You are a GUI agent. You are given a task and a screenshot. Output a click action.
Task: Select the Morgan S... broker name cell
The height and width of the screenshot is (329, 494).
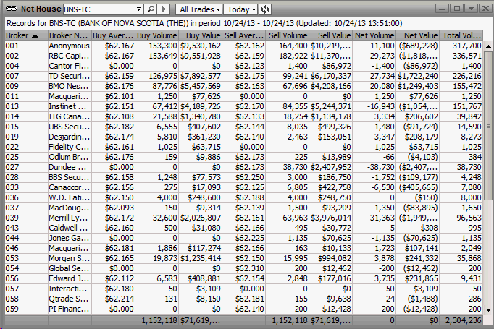click(69, 258)
